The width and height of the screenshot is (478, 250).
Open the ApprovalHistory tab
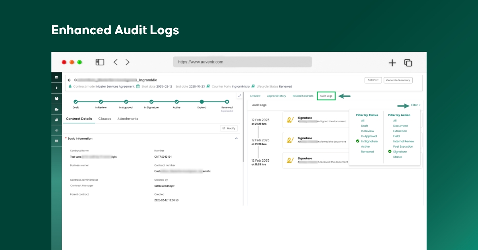point(276,96)
